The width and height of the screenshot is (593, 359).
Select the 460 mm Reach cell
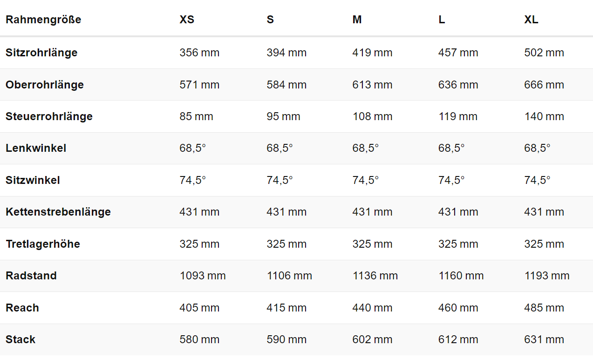coord(458,308)
